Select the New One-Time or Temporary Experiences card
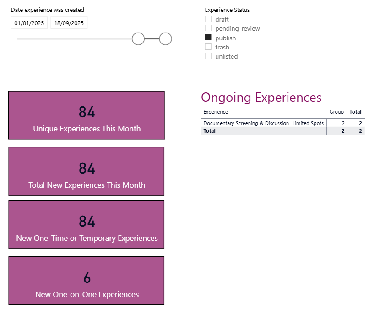Viewport: 380px width, 315px height. [x=86, y=224]
